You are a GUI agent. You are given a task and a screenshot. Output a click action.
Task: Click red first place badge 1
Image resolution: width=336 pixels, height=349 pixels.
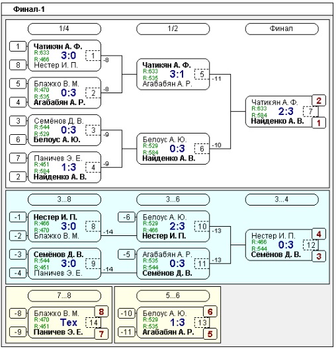319,123
